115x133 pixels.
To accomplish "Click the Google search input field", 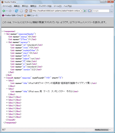I will pyautogui.click(x=101, y=11).
